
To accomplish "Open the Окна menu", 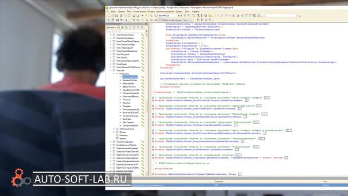I will [187, 11].
